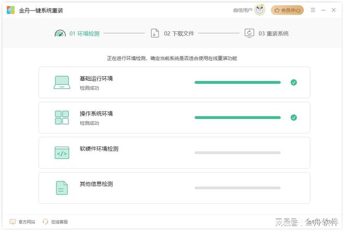Image resolution: width=344 pixels, height=231 pixels.
Task: Click the green checkmark for 基础运行环境
Action: click(x=294, y=82)
